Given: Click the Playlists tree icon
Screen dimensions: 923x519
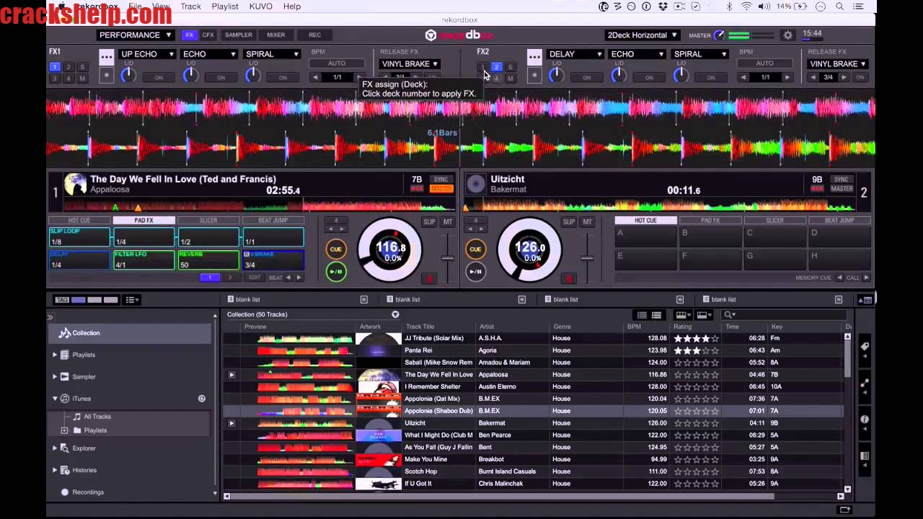Looking at the screenshot, I should 65,355.
